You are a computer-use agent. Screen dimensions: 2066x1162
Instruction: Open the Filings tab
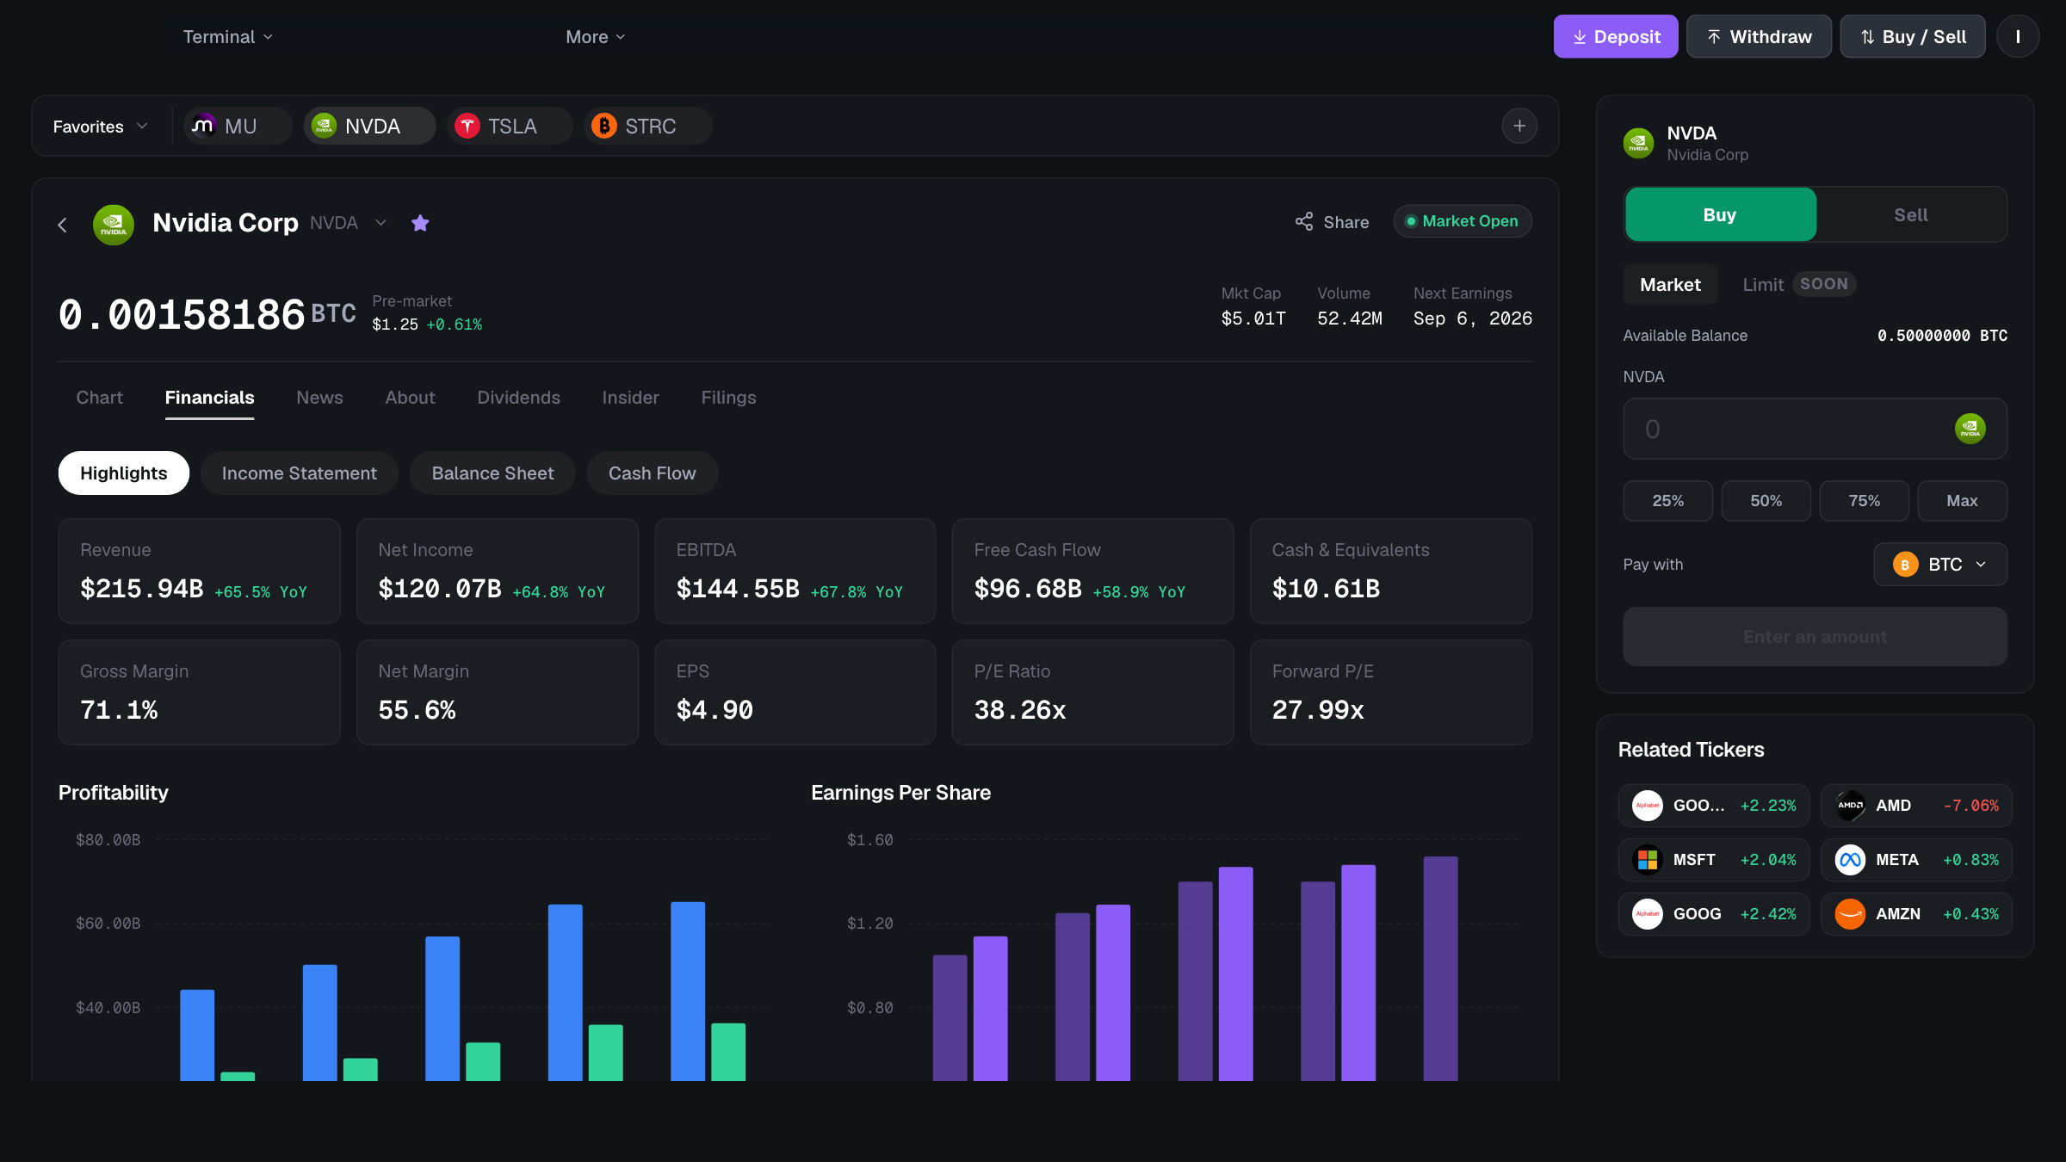pos(728,397)
